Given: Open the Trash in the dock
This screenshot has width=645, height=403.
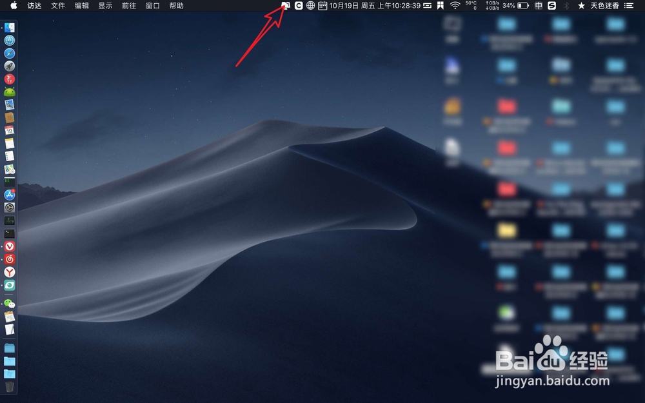Looking at the screenshot, I should pyautogui.click(x=10, y=387).
